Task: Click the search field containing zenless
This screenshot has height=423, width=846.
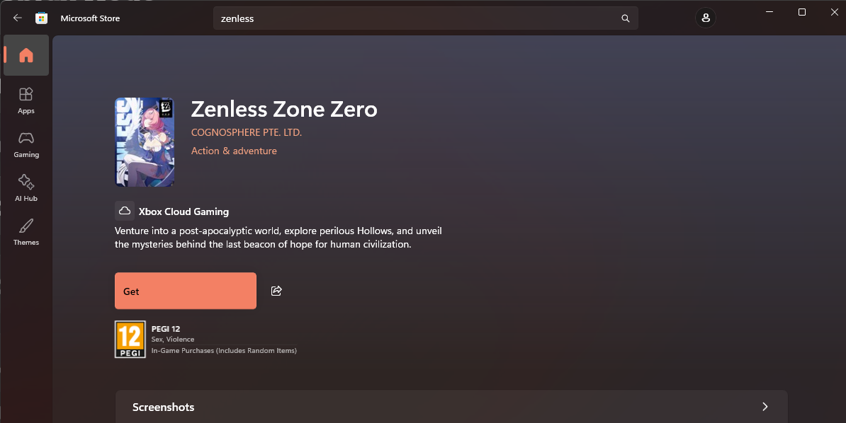Action: point(426,18)
